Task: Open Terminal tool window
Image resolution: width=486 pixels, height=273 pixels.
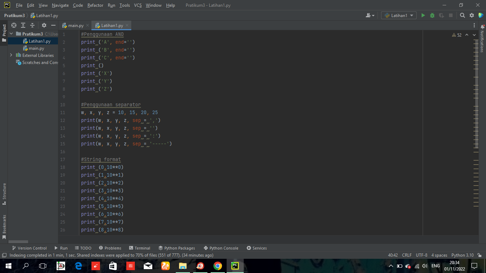Action: pos(139,248)
